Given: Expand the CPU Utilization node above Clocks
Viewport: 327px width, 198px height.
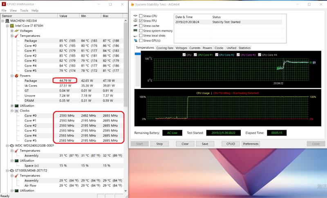Looking at the screenshot, I should point(12,106).
